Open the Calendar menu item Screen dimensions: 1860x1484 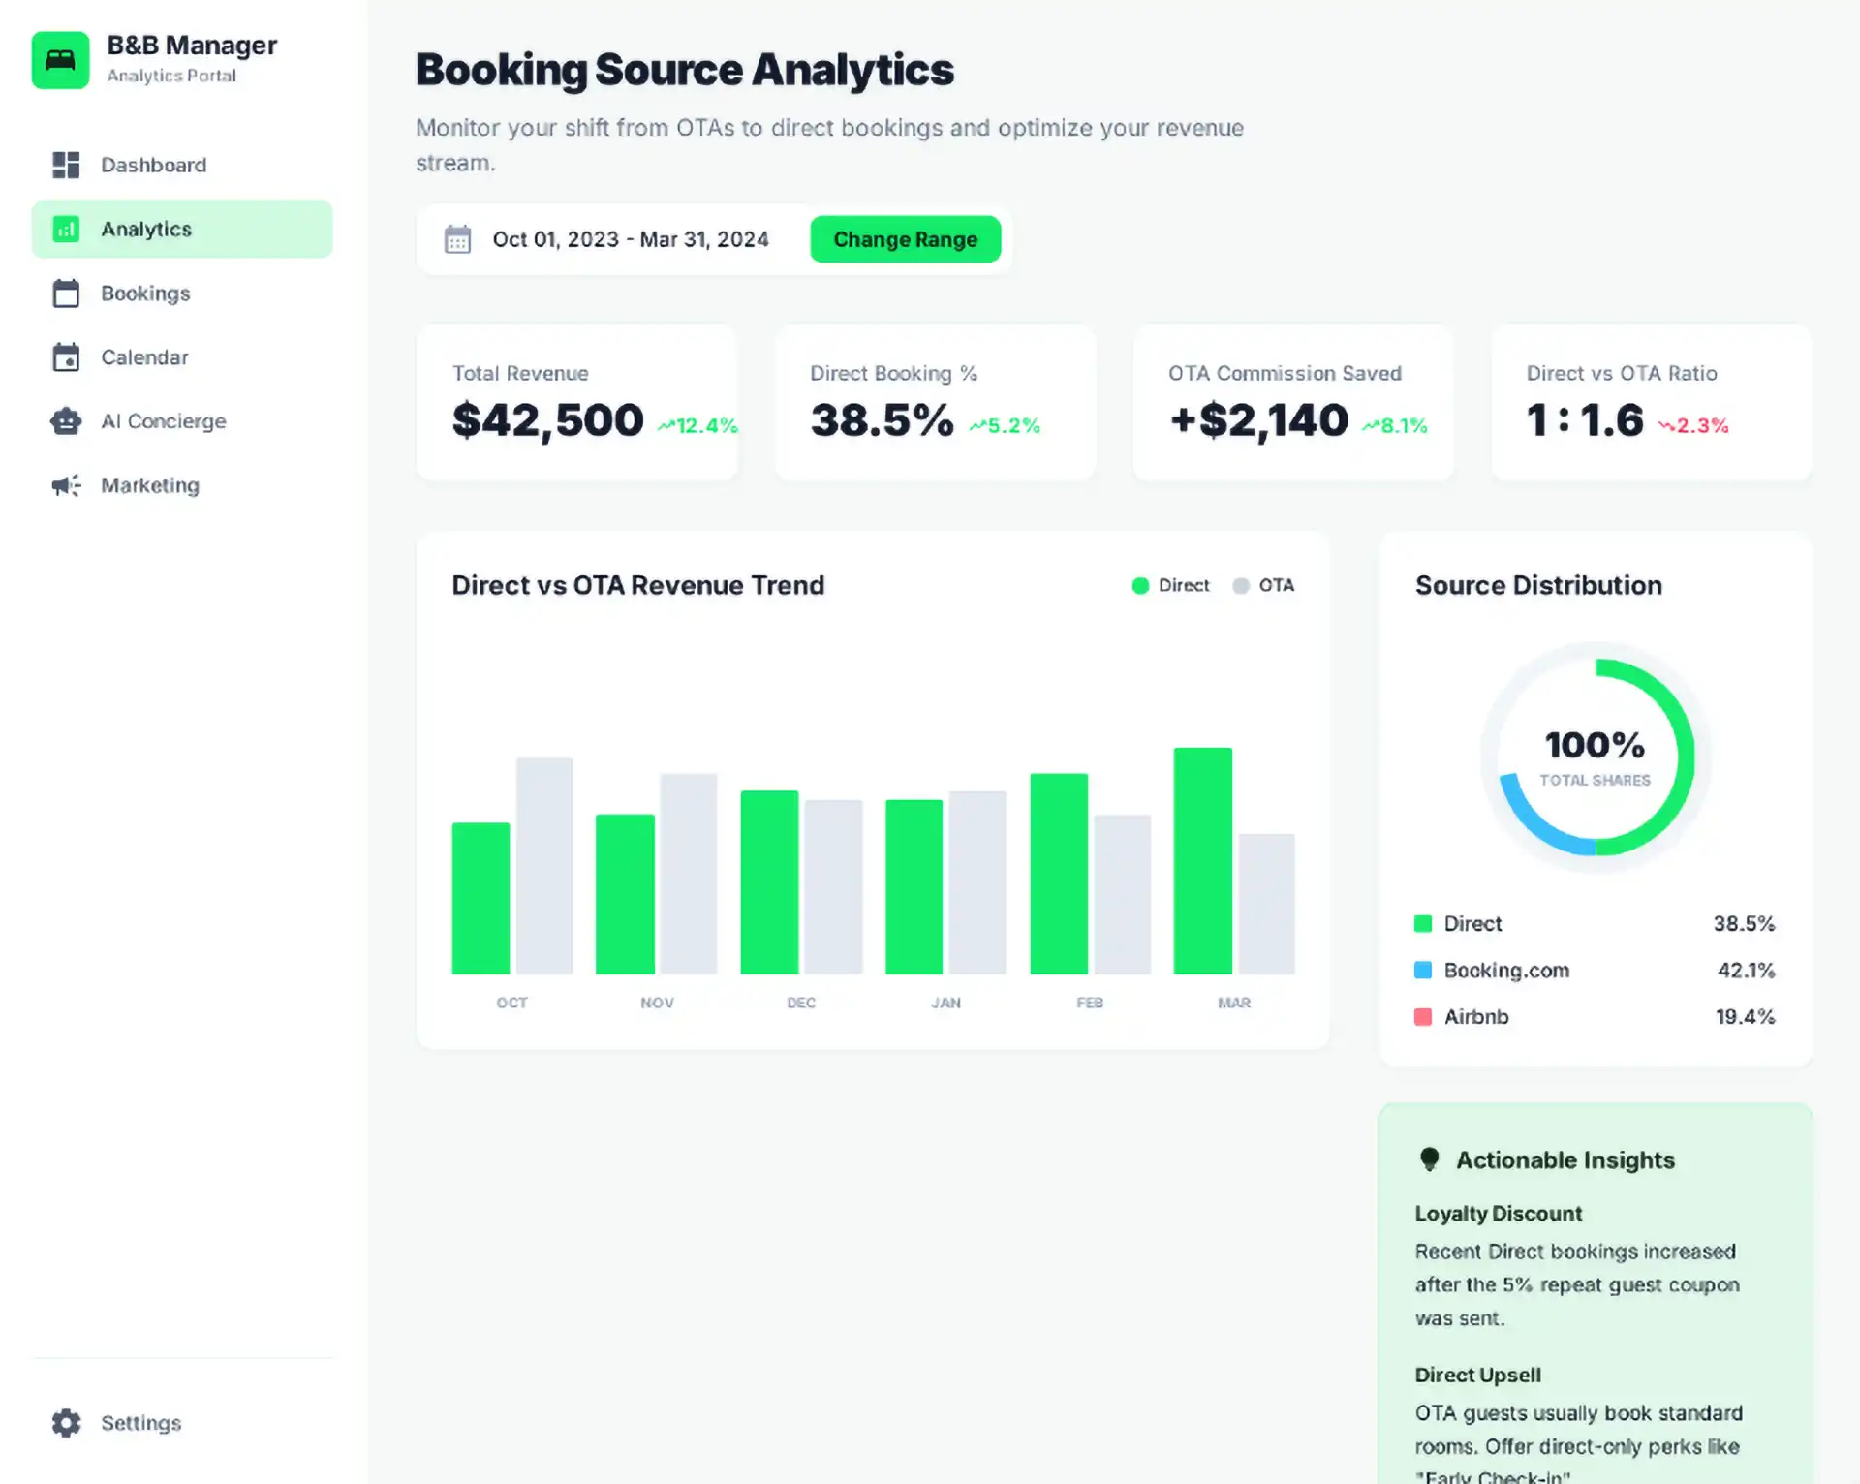click(144, 357)
